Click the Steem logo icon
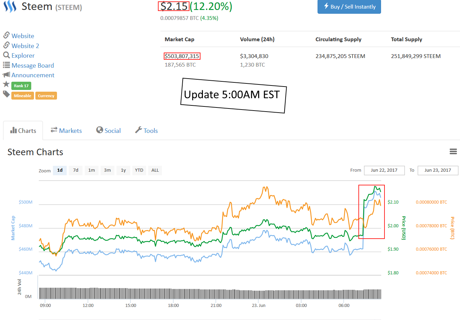The height and width of the screenshot is (320, 460). [10, 6]
